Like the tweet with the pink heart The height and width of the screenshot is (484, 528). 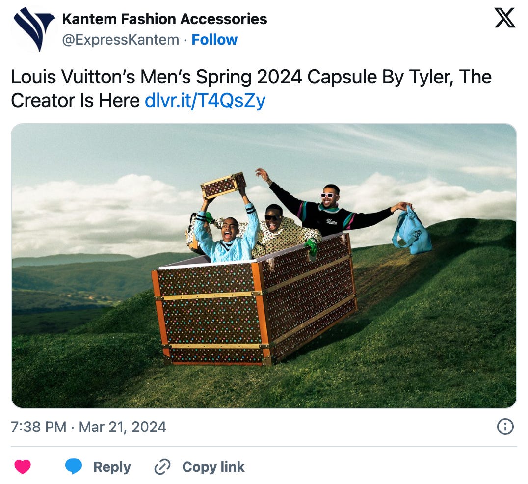point(23,467)
